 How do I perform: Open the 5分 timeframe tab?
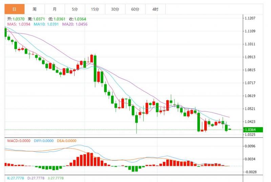(75, 9)
